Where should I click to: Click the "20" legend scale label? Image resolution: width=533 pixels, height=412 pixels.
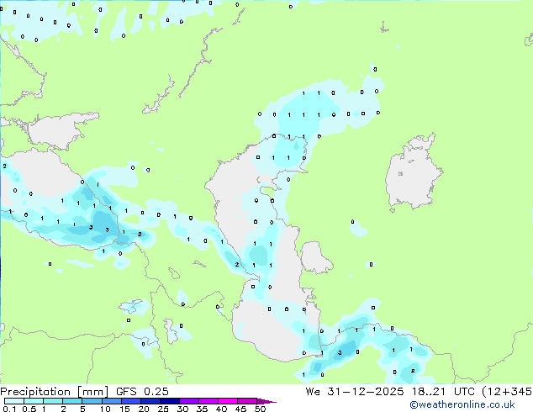(144, 409)
